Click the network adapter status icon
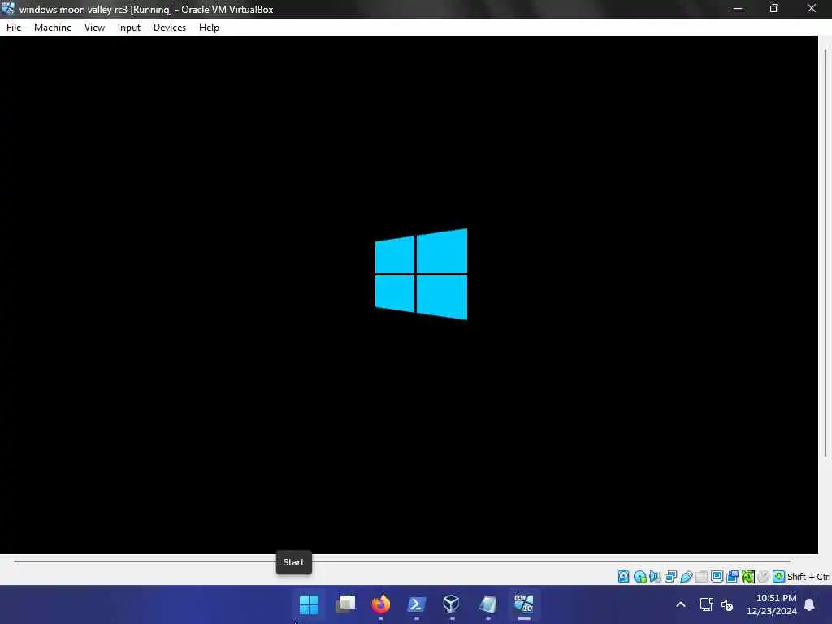 click(670, 576)
